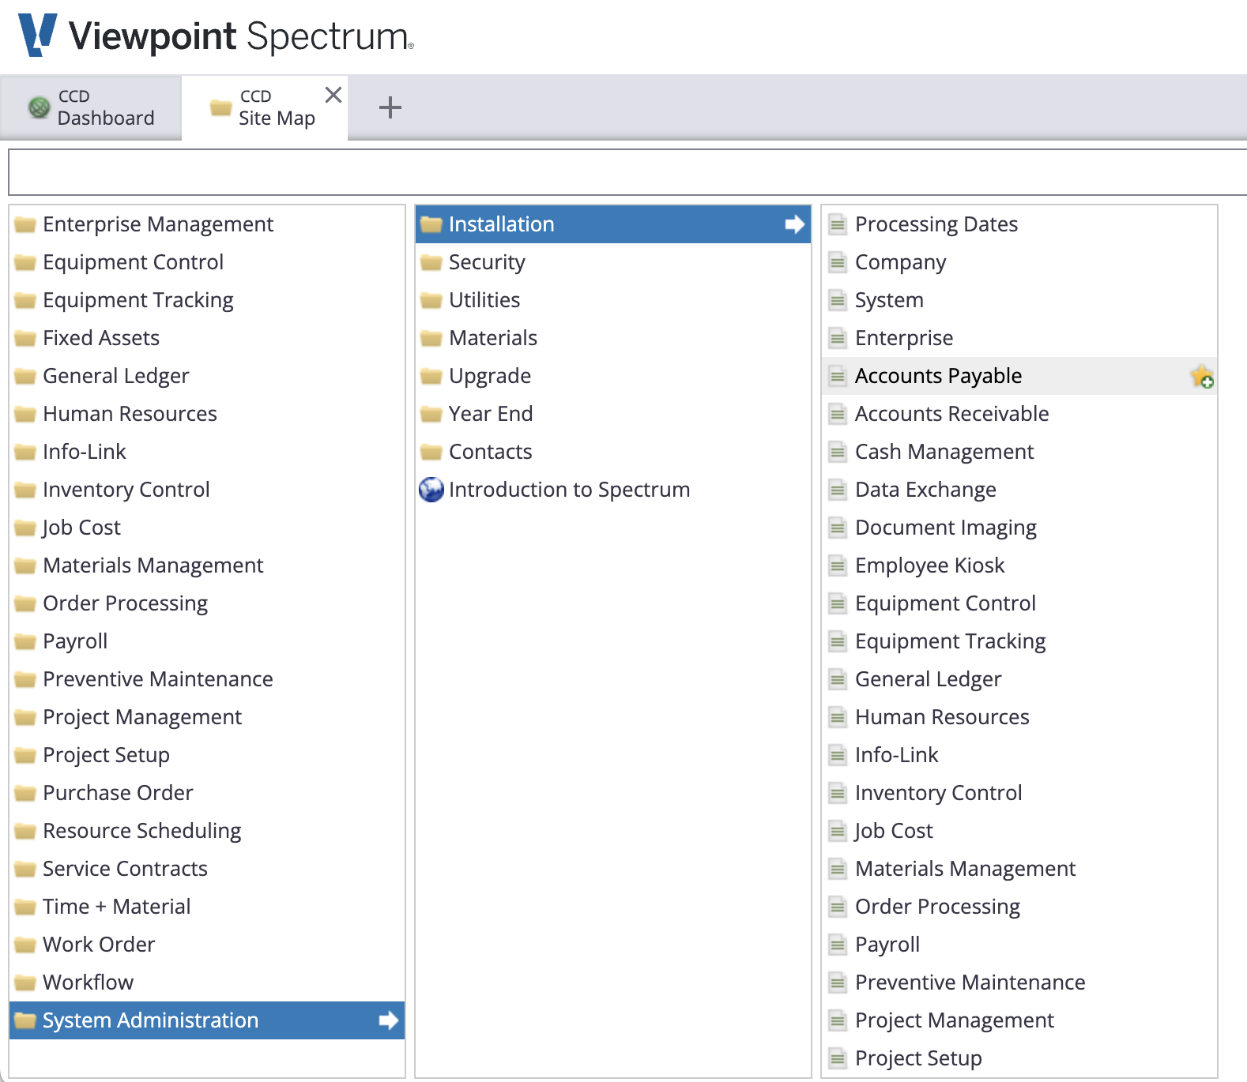Click the Viewpoint Spectrum logo
The height and width of the screenshot is (1082, 1247).
[x=216, y=36]
